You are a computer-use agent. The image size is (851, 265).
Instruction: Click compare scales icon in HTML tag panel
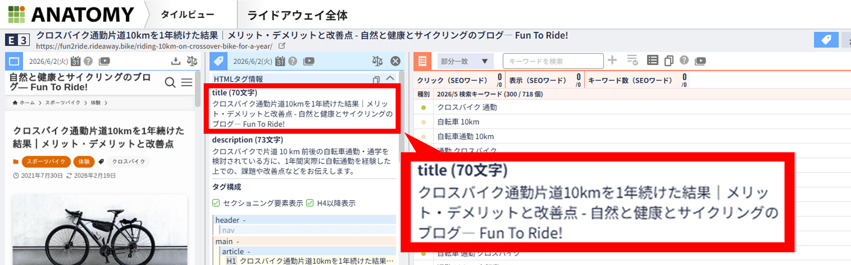(377, 61)
